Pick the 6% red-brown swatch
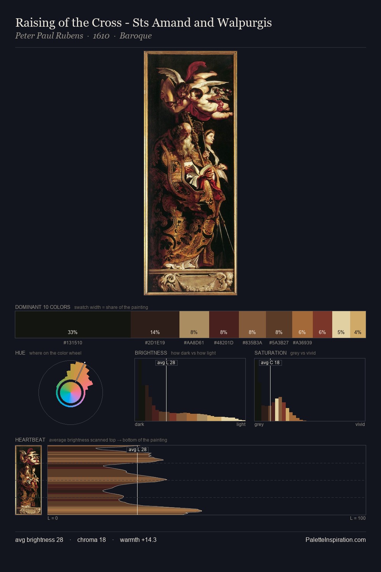 (322, 325)
